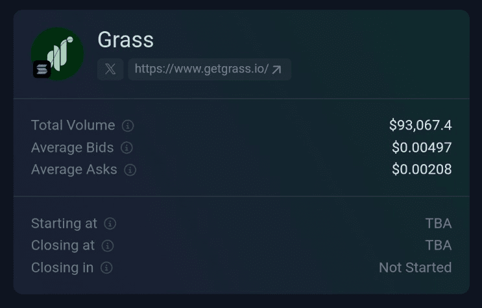Click the Grass project title
The width and height of the screenshot is (482, 308).
click(x=125, y=40)
